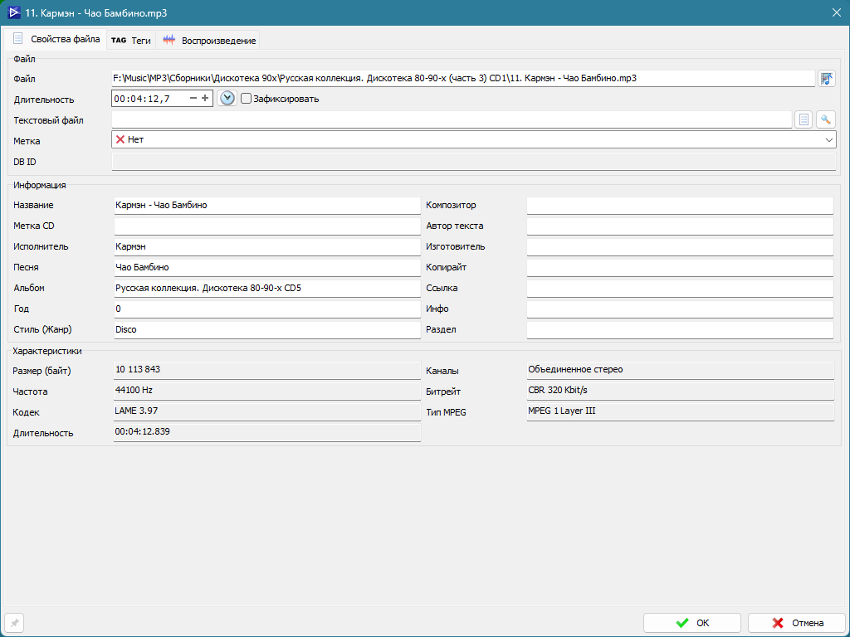Click the Объединенное стерео channels value
The width and height of the screenshot is (850, 637).
click(681, 370)
